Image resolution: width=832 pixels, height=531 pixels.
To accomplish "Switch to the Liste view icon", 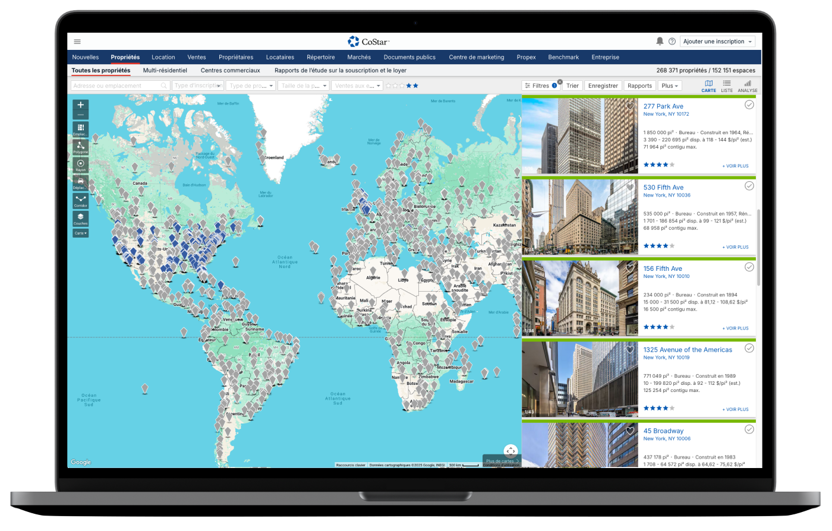I will [727, 86].
